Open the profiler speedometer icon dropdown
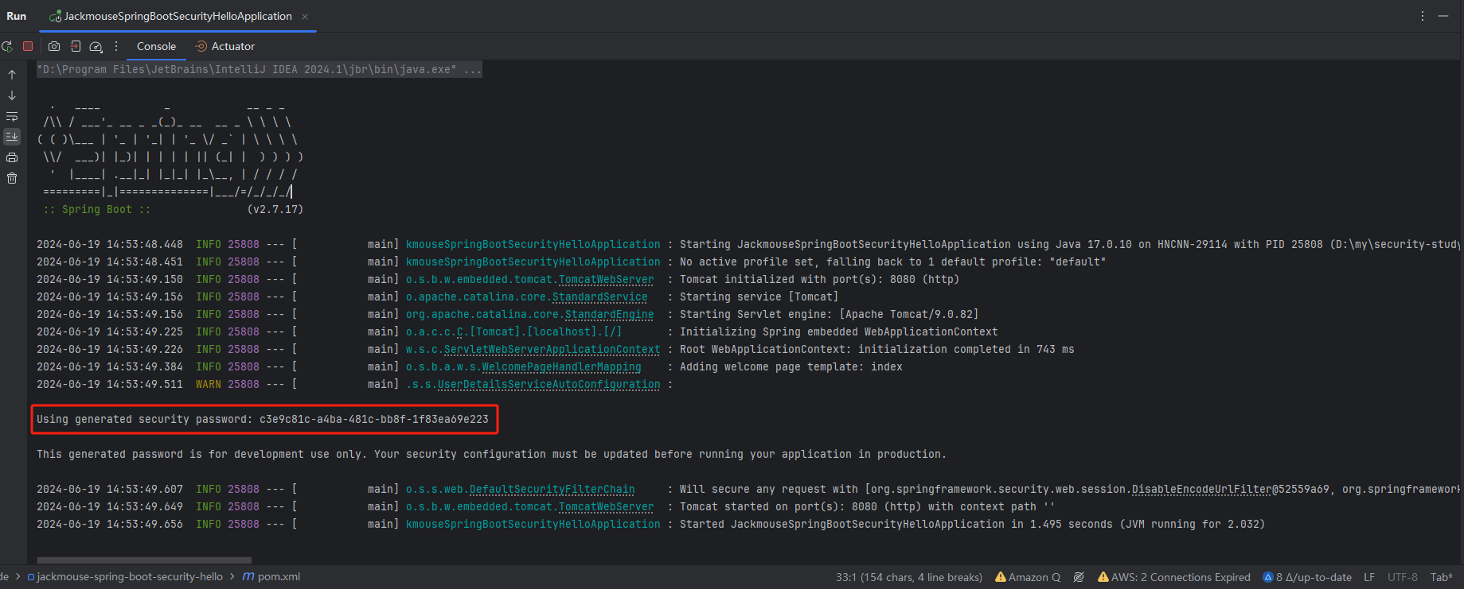 96,46
